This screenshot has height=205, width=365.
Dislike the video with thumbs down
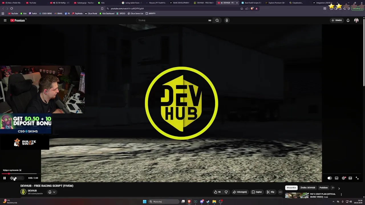tap(226, 192)
